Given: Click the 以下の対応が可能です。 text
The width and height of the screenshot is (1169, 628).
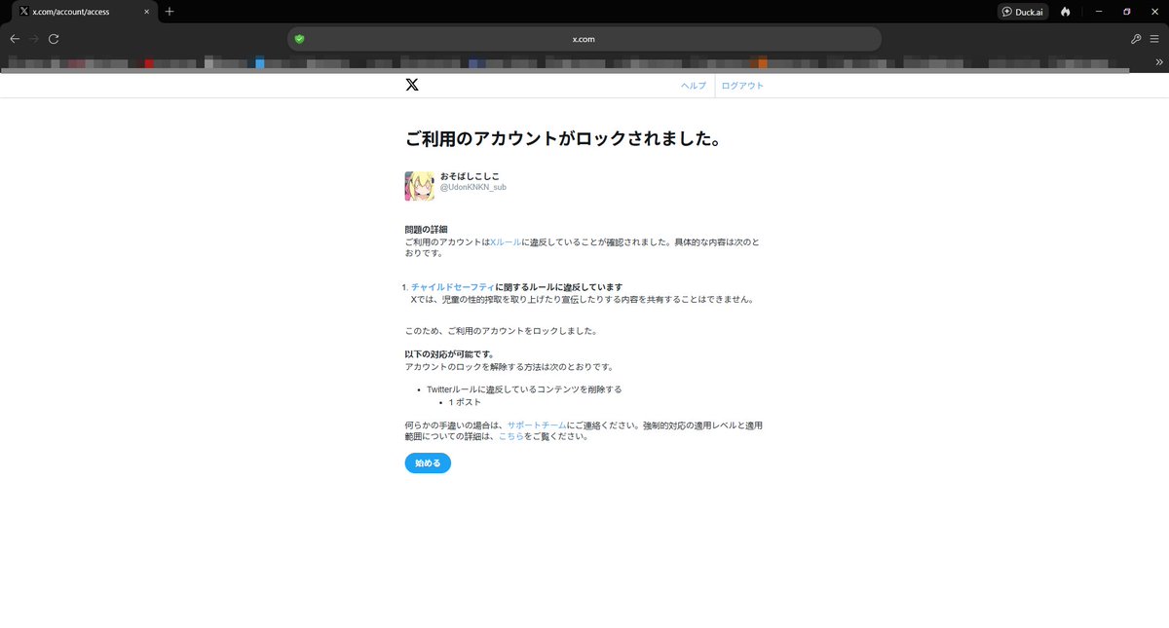Looking at the screenshot, I should point(452,354).
